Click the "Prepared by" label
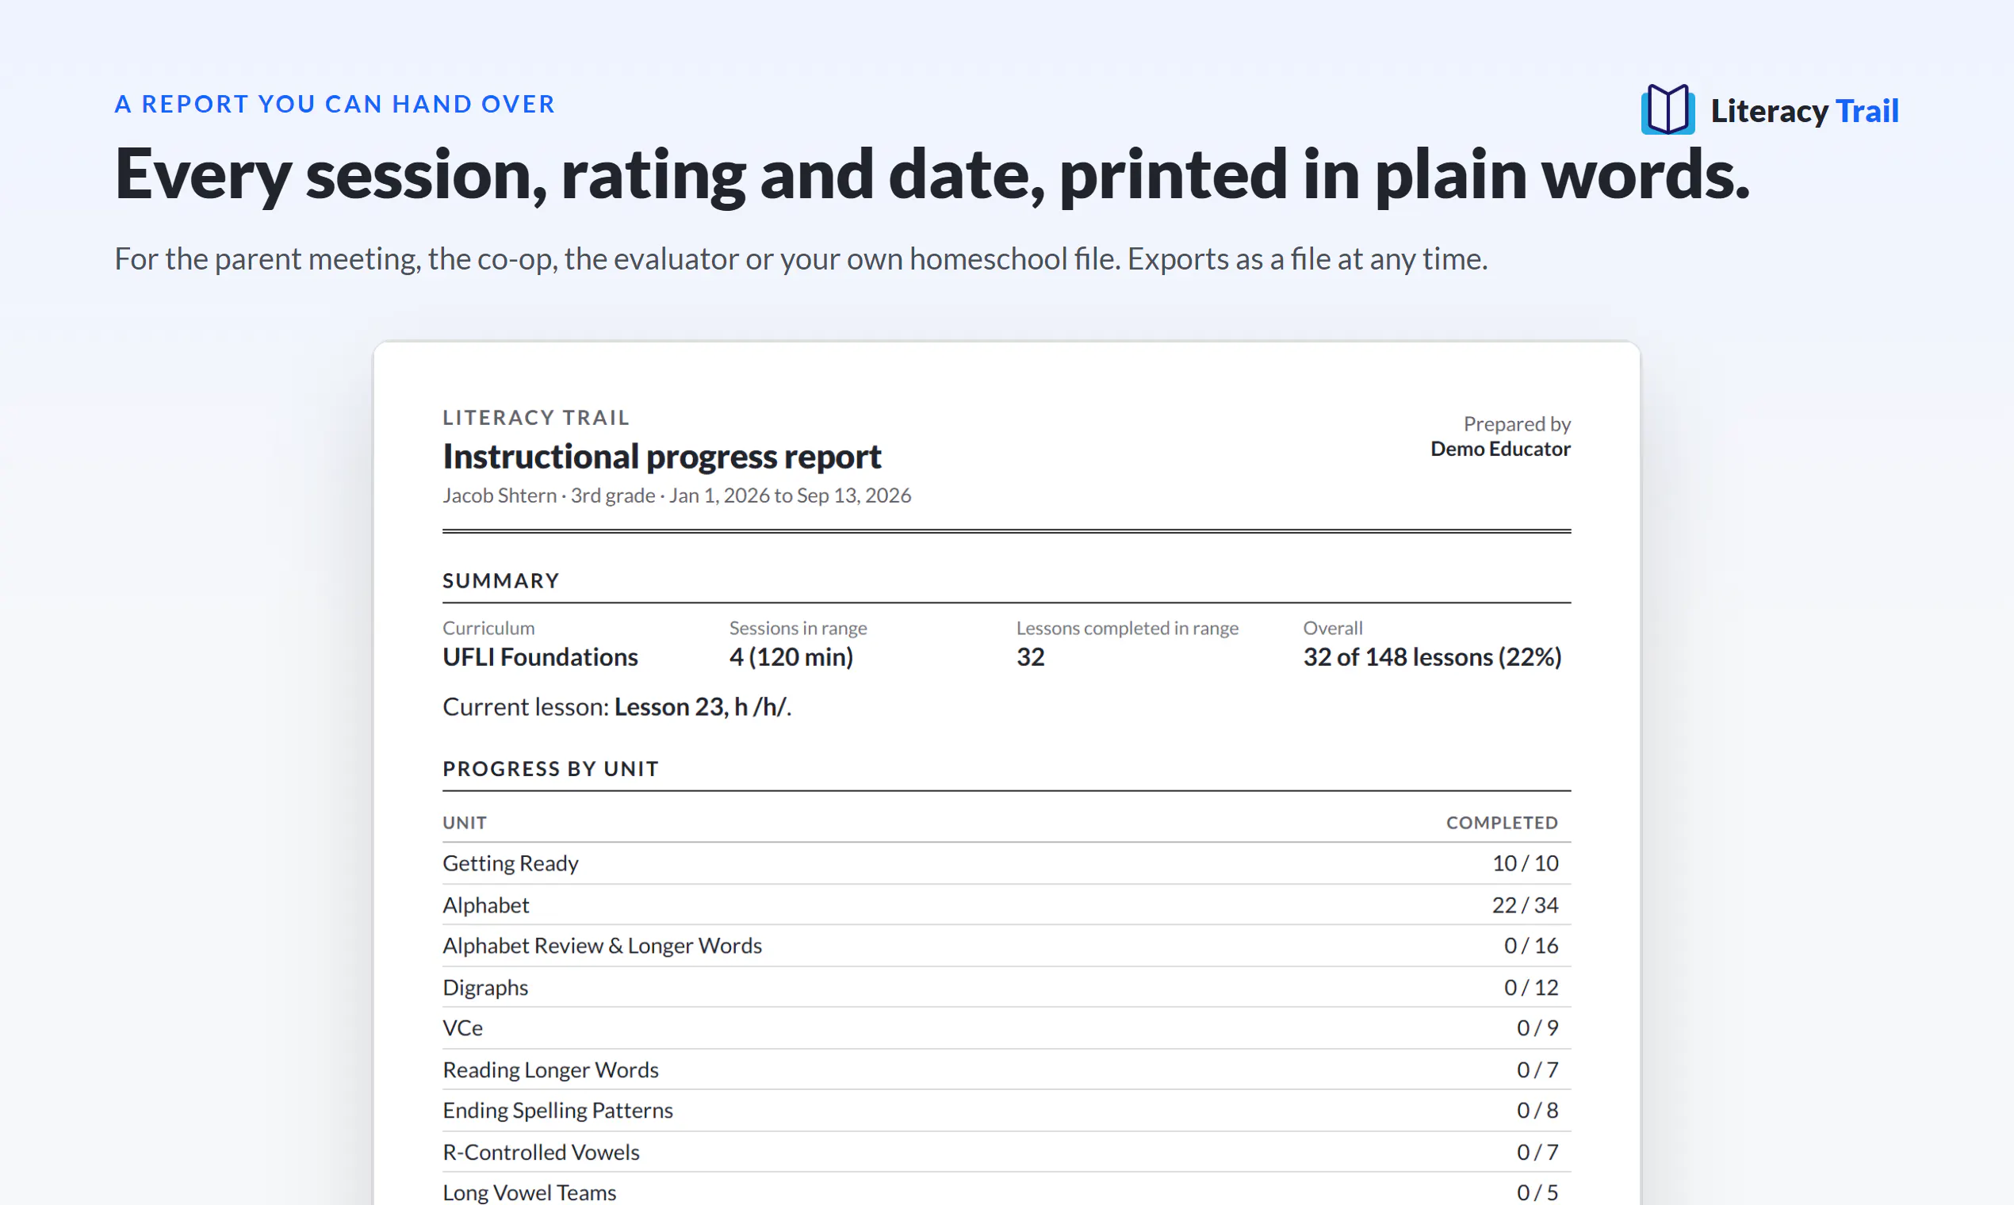Image resolution: width=2014 pixels, height=1205 pixels. pyautogui.click(x=1517, y=424)
